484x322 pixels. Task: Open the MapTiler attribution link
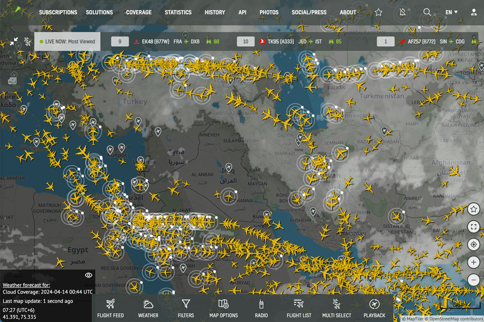[412, 319]
